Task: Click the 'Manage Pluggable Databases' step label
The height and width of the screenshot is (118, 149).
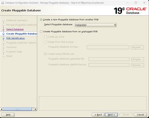Action: tap(22, 25)
